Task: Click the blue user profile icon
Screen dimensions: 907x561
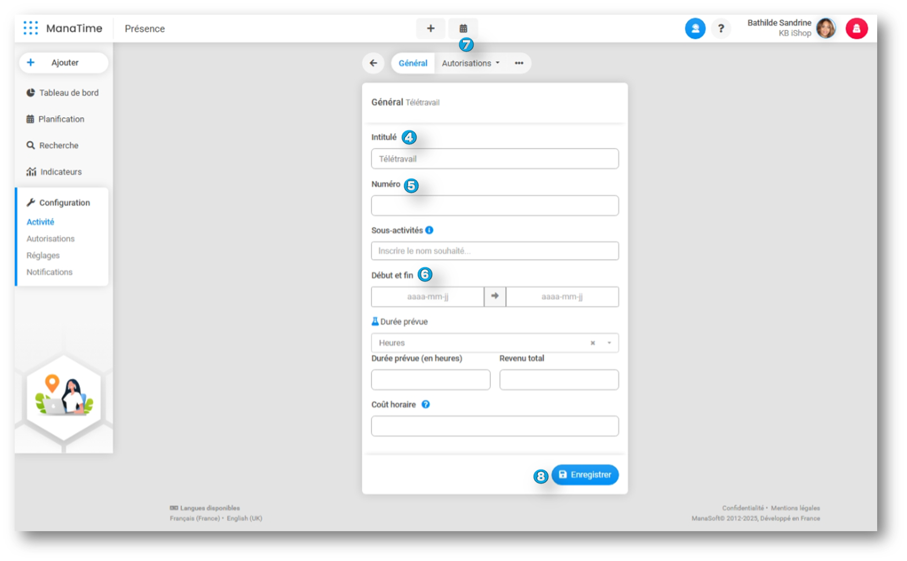Action: [695, 28]
